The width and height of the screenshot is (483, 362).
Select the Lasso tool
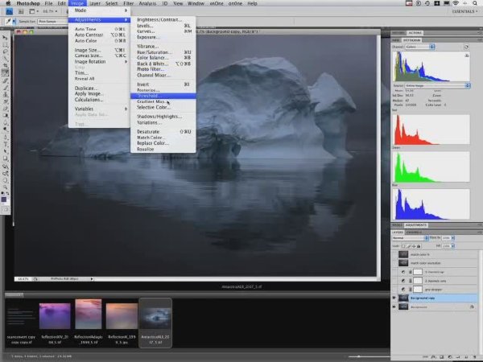pyautogui.click(x=6, y=51)
